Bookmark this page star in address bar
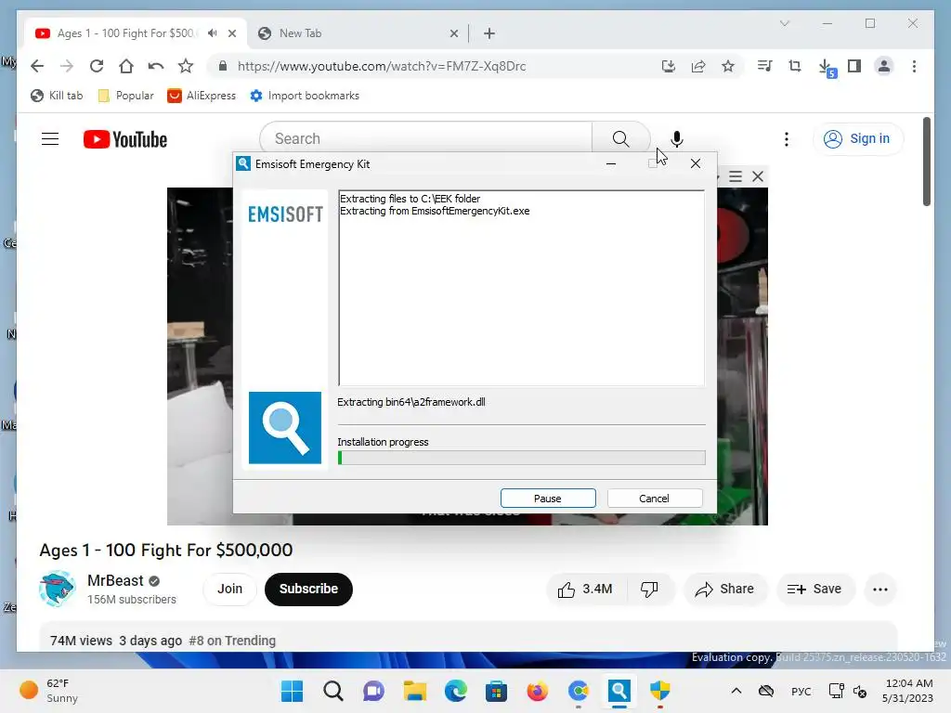 pos(728,66)
